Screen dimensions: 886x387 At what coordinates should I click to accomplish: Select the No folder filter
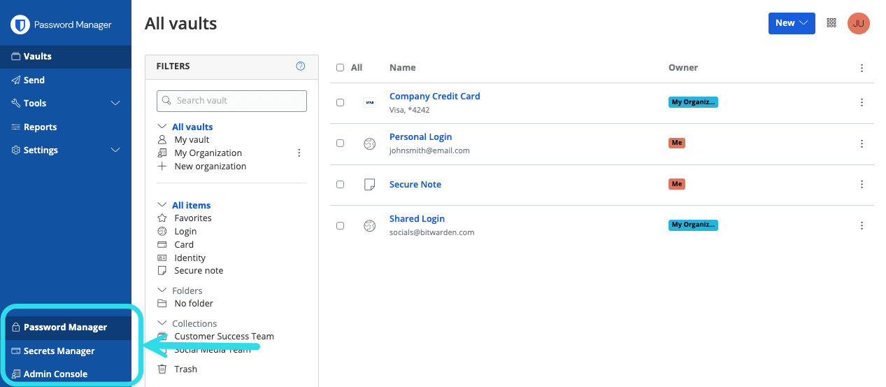[194, 304]
